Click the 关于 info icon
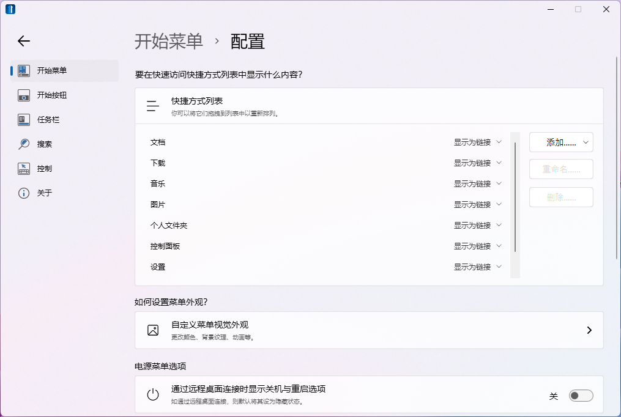Viewport: 621px width, 417px height. pos(24,193)
